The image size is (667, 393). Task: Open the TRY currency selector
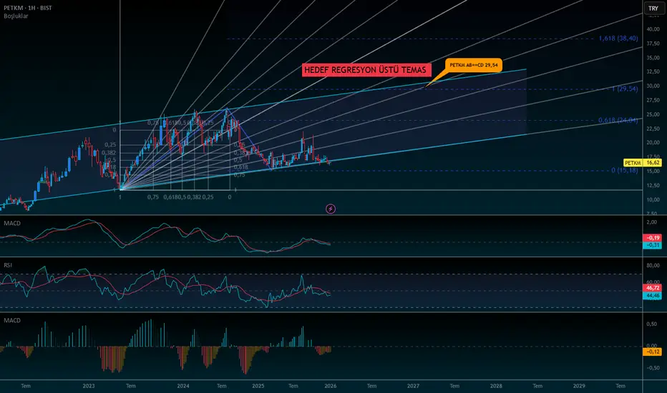(x=653, y=8)
